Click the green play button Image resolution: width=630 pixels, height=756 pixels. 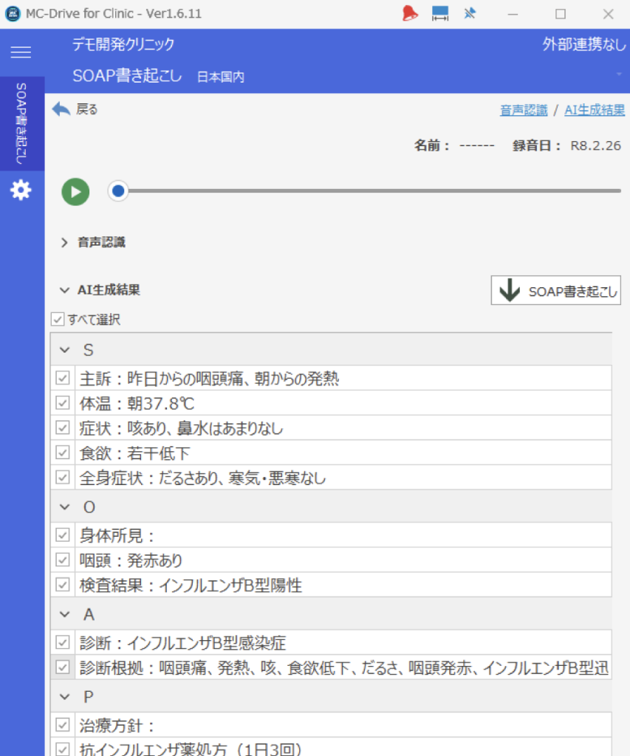pos(75,192)
